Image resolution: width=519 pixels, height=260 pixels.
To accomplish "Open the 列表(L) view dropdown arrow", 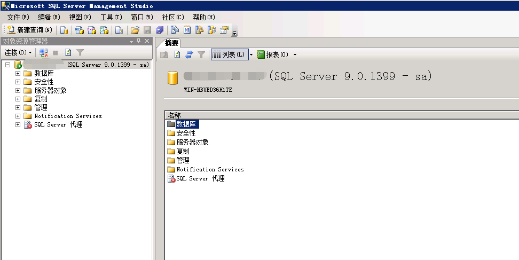I will pyautogui.click(x=251, y=54).
